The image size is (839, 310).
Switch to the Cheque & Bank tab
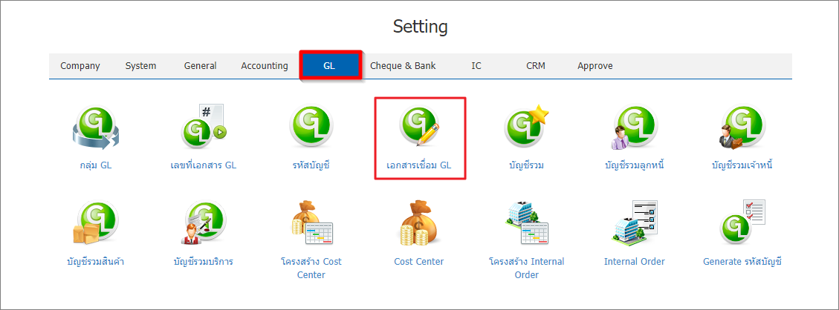click(x=403, y=66)
